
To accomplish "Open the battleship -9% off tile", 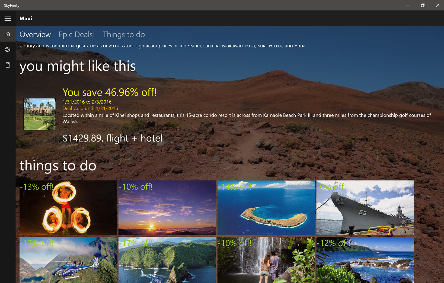I will [x=365, y=208].
